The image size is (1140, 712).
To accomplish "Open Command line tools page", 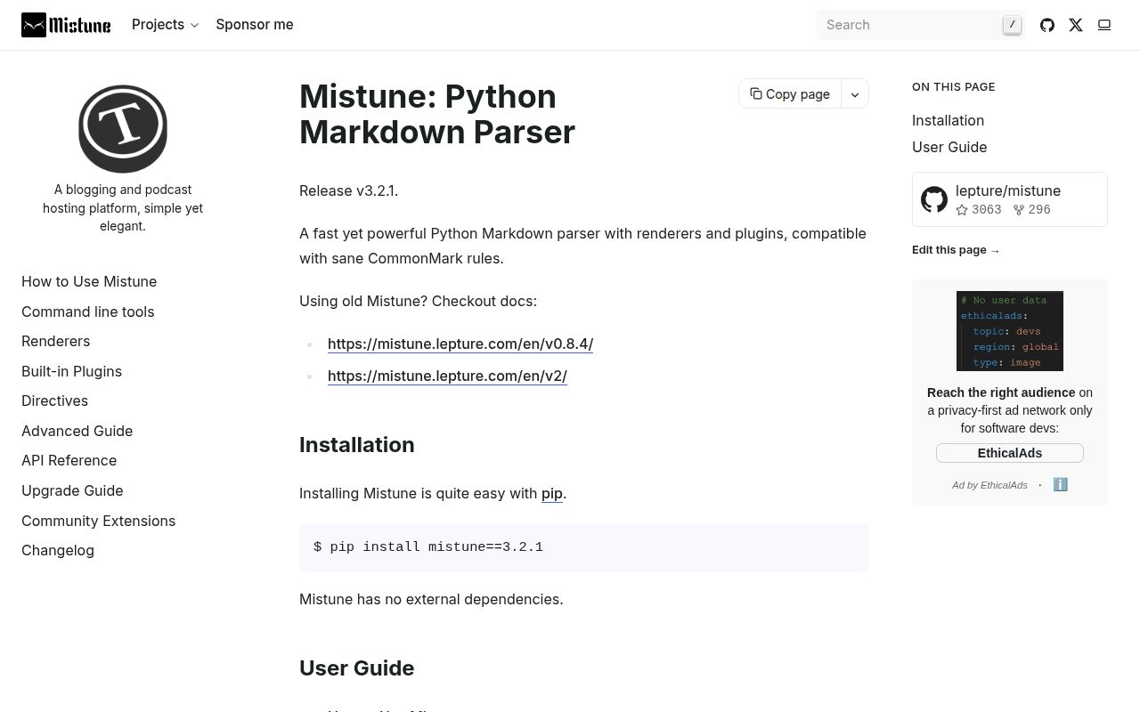I will pyautogui.click(x=88, y=311).
